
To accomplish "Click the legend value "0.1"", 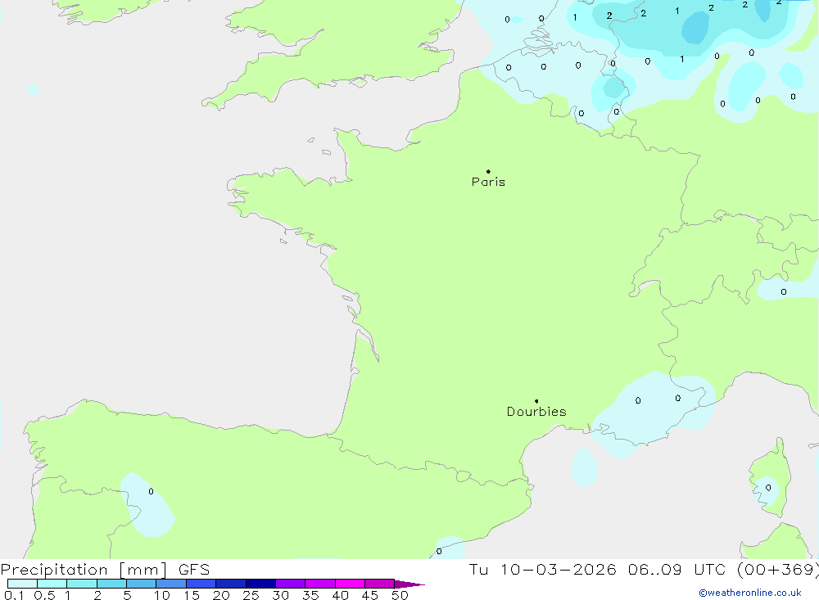I will [x=14, y=595].
